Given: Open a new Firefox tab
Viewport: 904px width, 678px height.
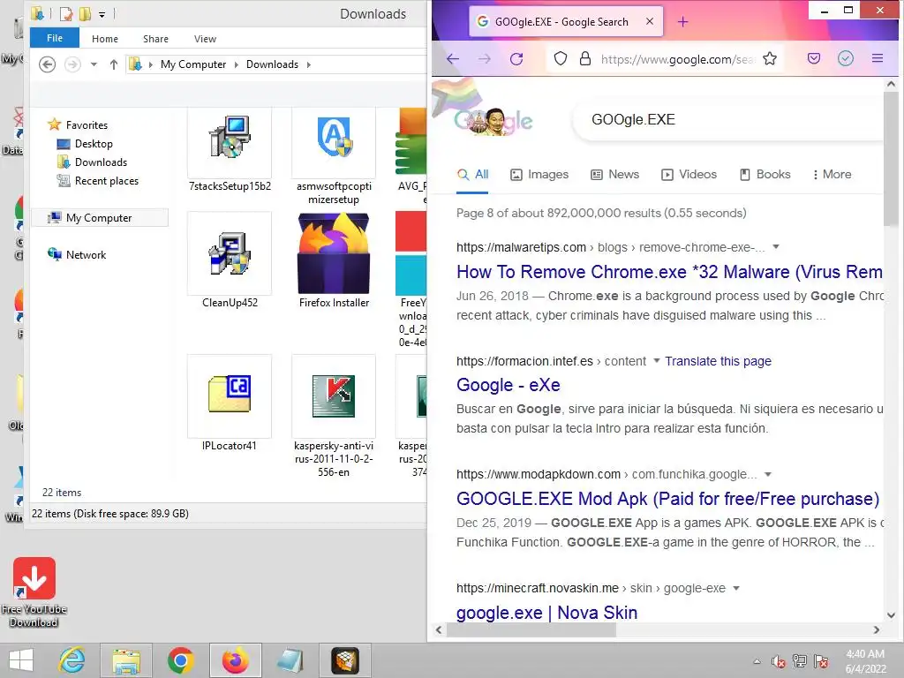Looking at the screenshot, I should [682, 22].
